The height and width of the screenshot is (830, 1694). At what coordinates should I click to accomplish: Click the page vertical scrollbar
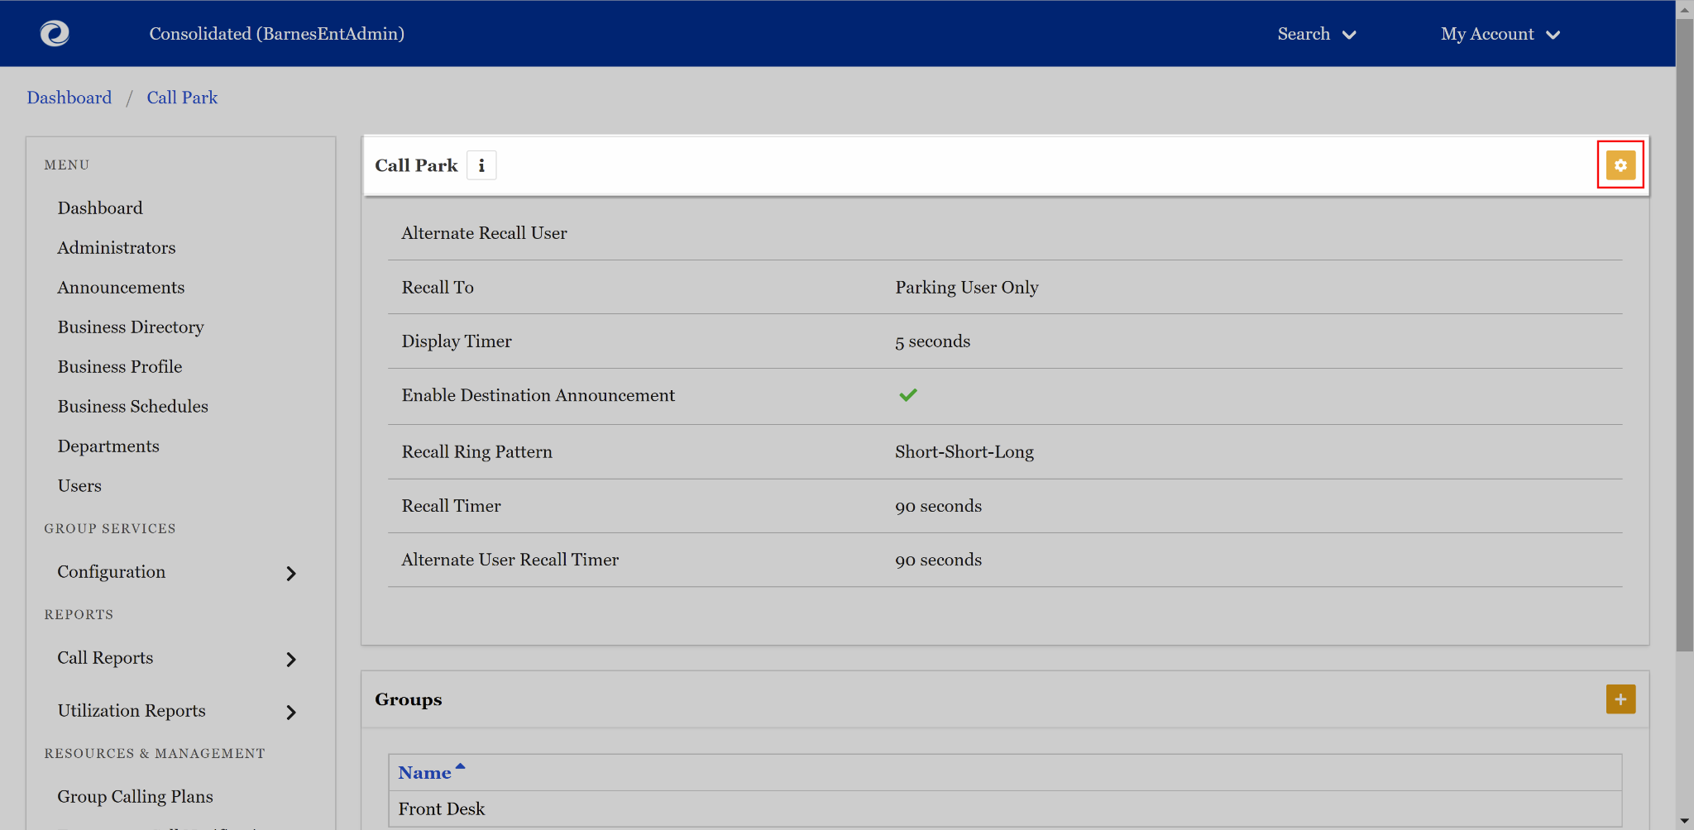(x=1684, y=335)
